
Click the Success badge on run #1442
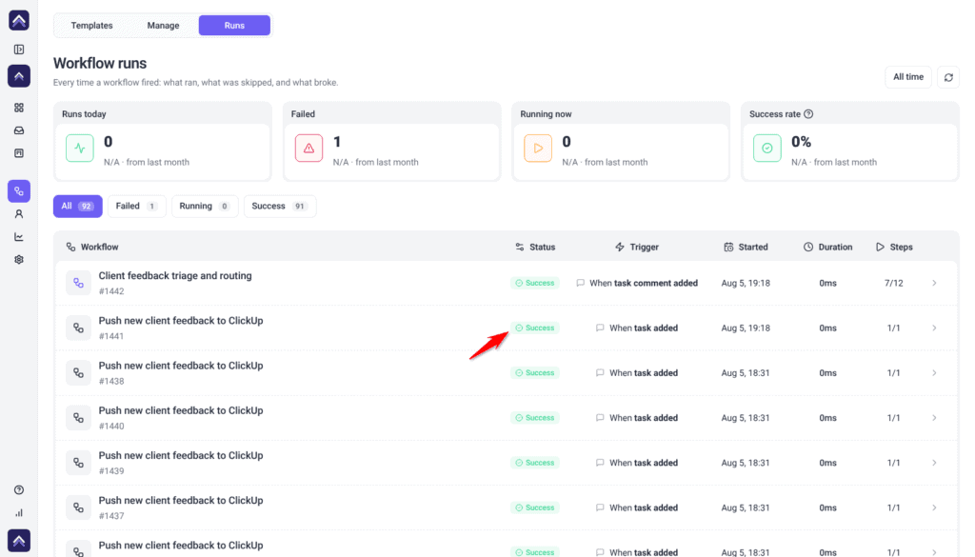535,283
